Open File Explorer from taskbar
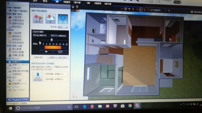The image size is (202, 113). (100, 106)
